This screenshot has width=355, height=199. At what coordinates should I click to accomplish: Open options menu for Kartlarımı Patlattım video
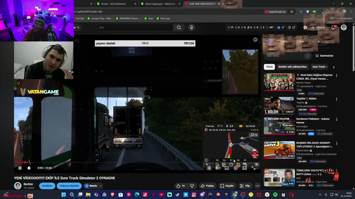[x=337, y=119]
